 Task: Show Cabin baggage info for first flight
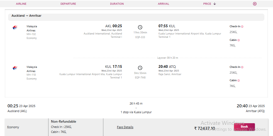pyautogui.click(x=238, y=40)
